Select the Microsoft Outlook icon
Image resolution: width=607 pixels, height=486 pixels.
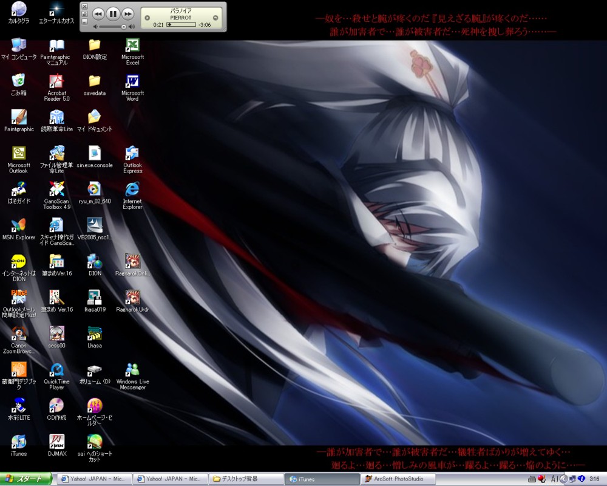click(x=19, y=160)
